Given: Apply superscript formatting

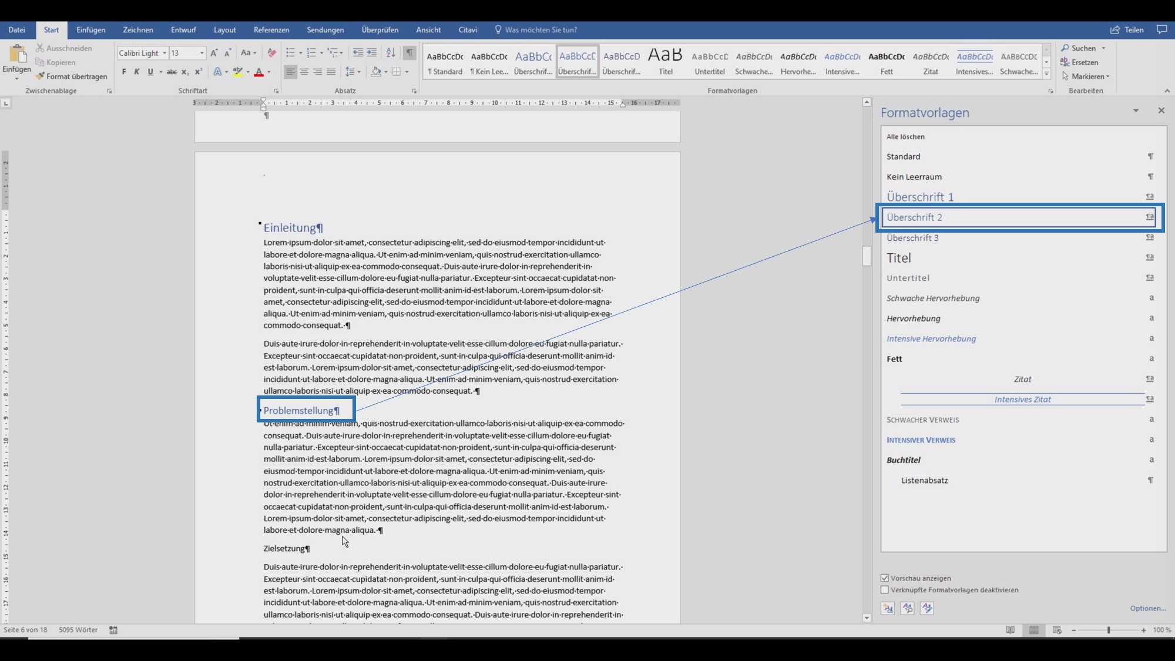Looking at the screenshot, I should click(x=199, y=72).
